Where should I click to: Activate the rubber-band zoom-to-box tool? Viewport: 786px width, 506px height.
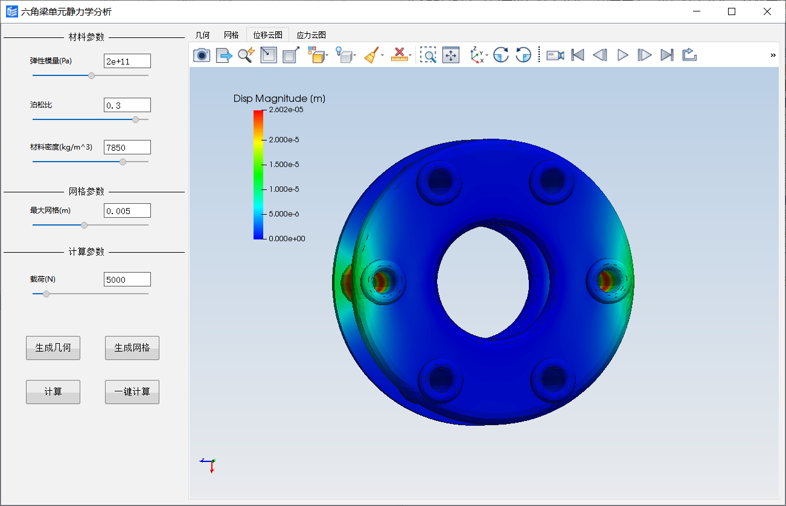(x=428, y=55)
